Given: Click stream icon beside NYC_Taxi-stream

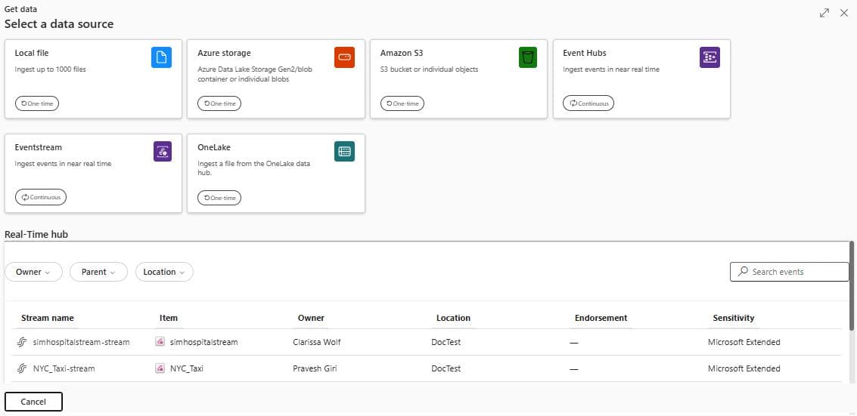Looking at the screenshot, I should tap(22, 368).
